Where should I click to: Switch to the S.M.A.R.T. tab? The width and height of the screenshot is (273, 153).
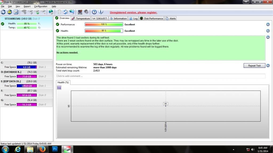point(100,18)
